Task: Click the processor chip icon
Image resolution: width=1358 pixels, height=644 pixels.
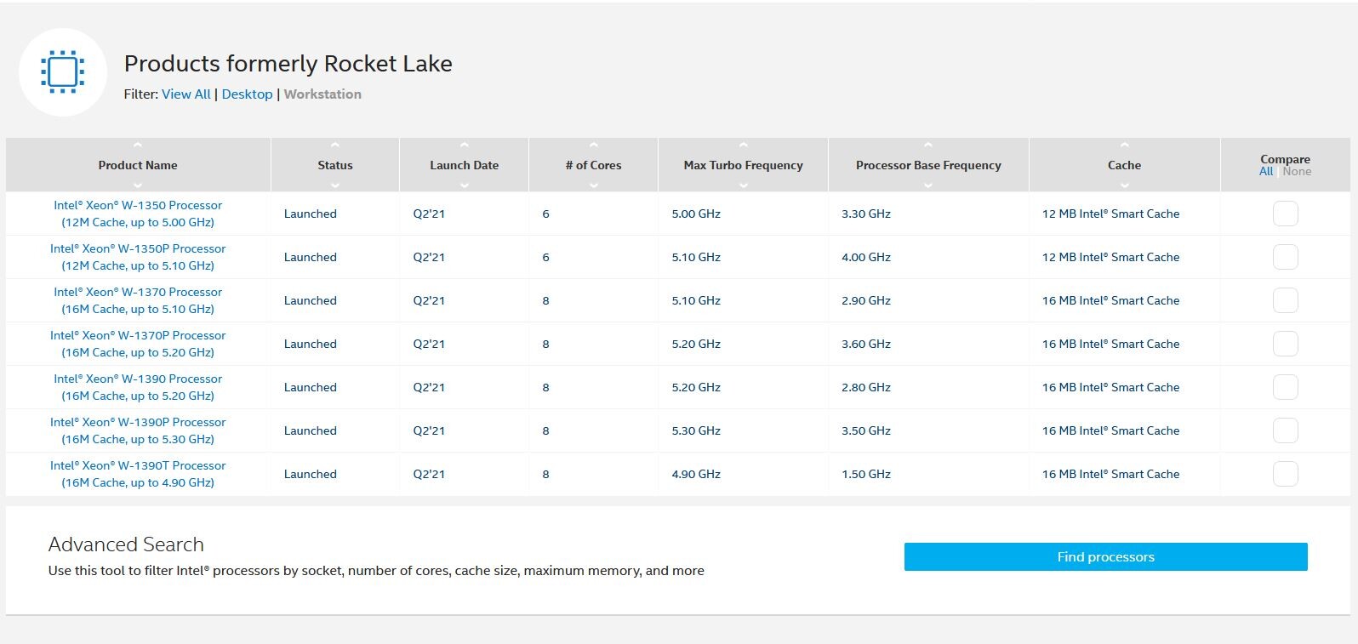Action: (x=62, y=72)
